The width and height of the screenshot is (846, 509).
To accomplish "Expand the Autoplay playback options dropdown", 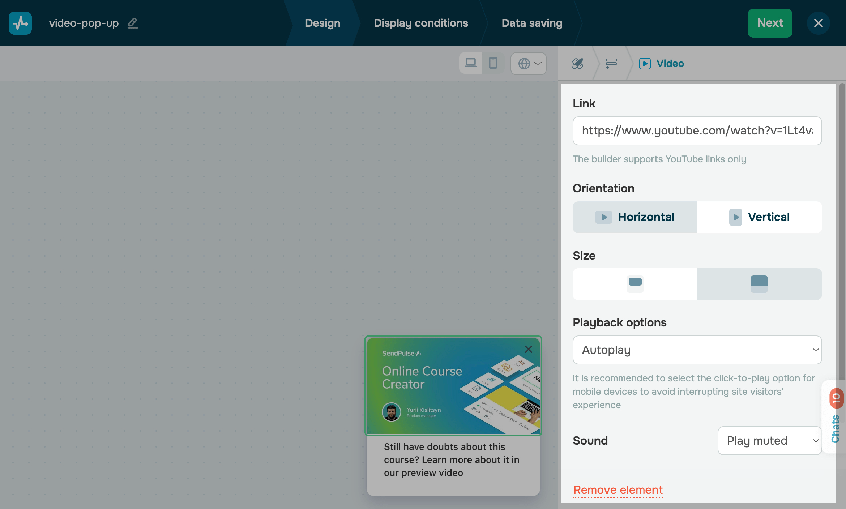I will point(697,350).
